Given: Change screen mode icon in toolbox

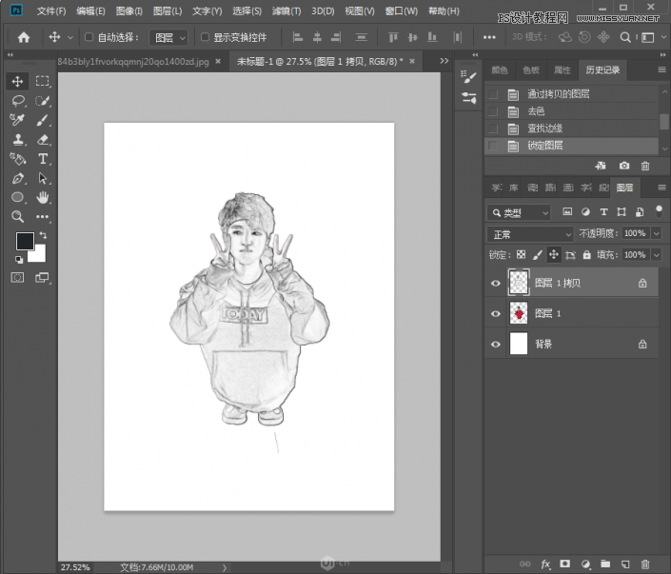Looking at the screenshot, I should (42, 278).
